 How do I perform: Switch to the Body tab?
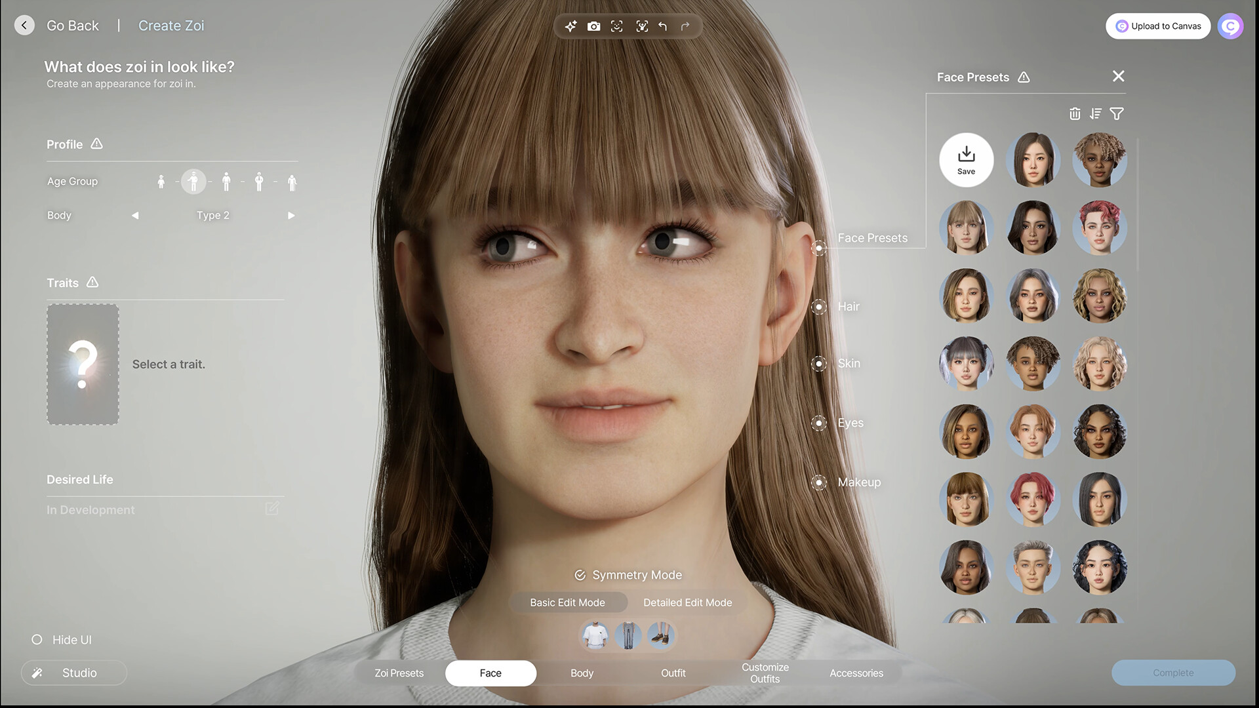[x=581, y=673]
